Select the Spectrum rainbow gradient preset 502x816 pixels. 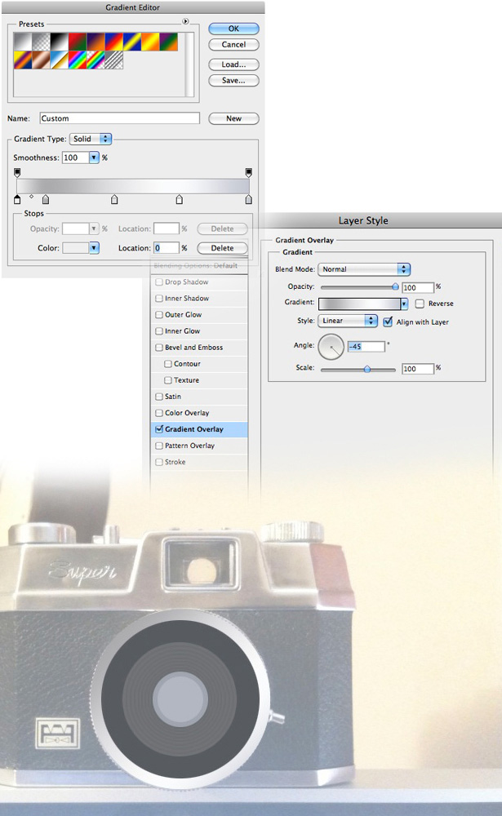point(78,60)
